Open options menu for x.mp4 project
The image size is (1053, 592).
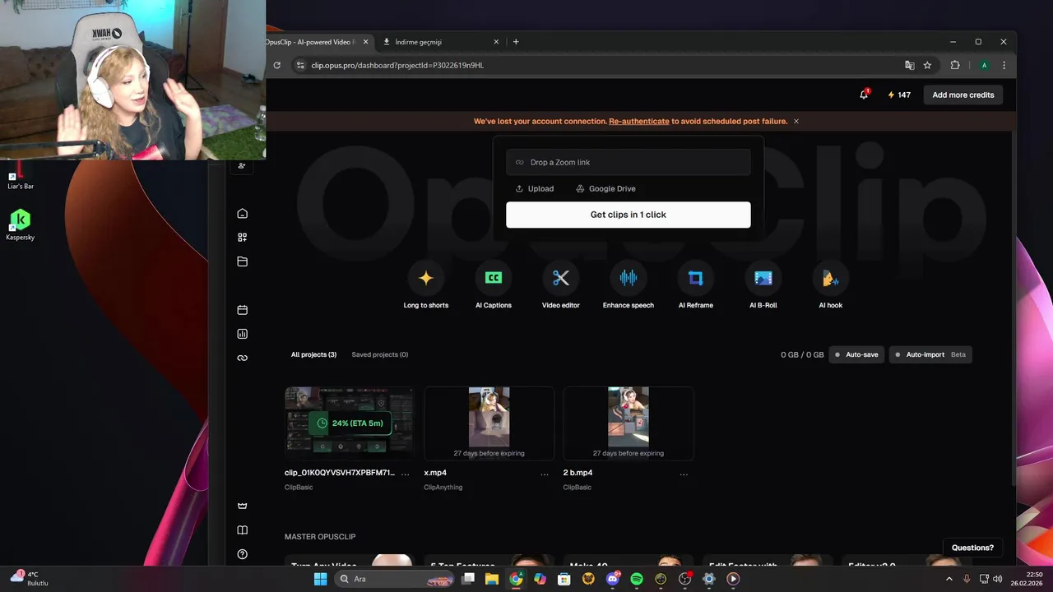pos(545,474)
